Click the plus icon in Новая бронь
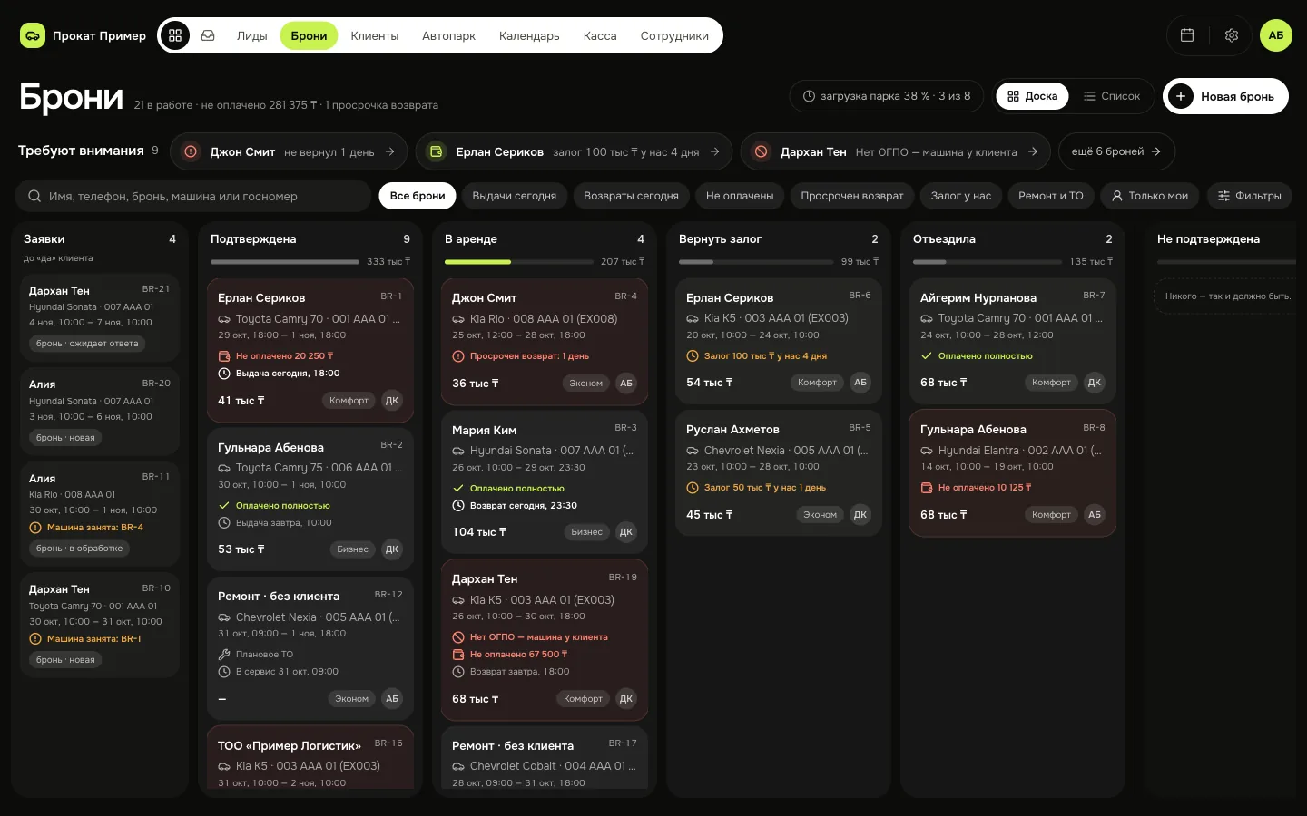This screenshot has height=816, width=1307. pyautogui.click(x=1181, y=96)
